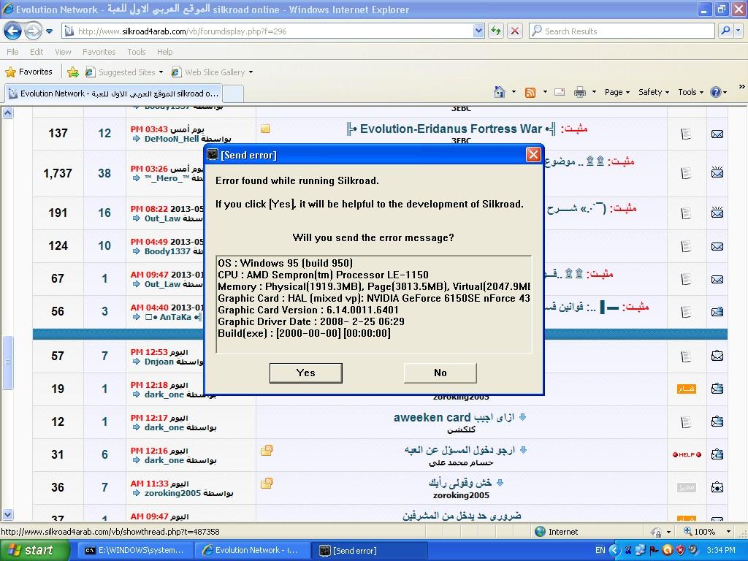This screenshot has height=561, width=748.
Task: Switch to Evolution Network taskbar button
Action: coord(251,550)
